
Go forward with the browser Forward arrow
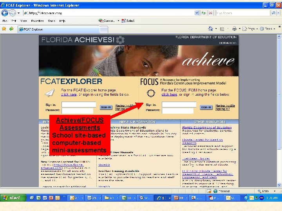pos(12,13)
